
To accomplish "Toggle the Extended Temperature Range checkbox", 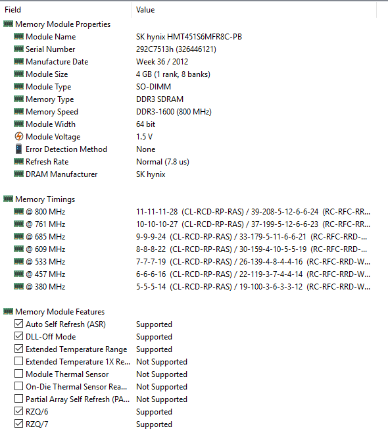I will [18, 349].
